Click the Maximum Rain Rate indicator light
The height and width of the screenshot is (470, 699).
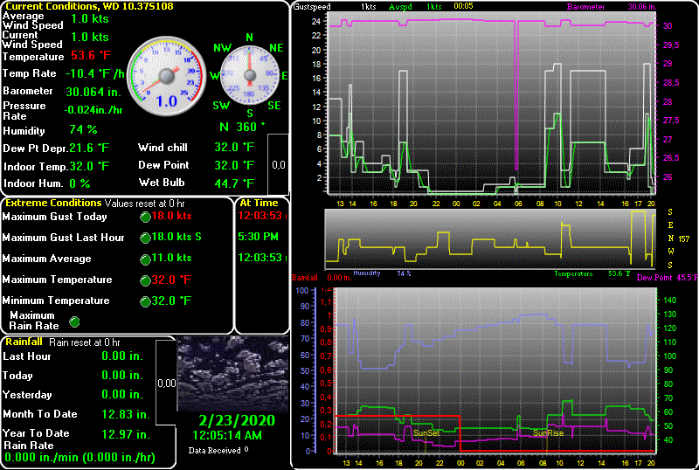click(x=74, y=321)
